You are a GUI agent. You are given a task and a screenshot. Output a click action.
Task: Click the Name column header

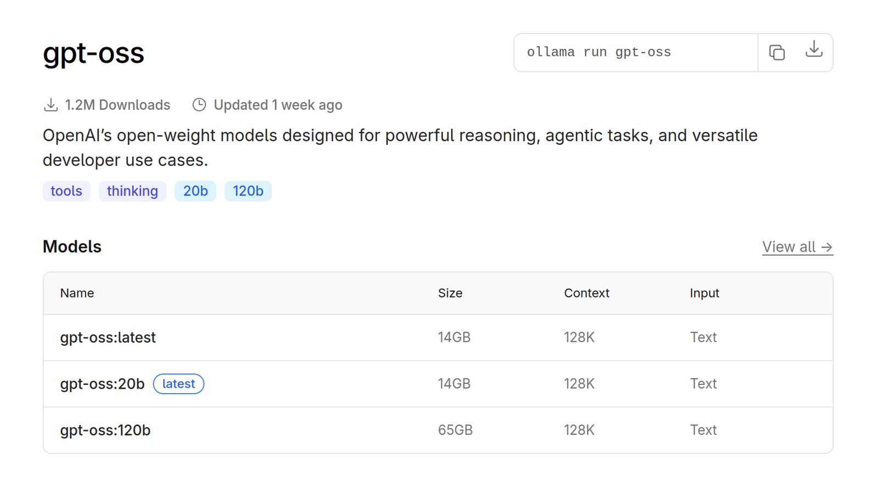(77, 293)
